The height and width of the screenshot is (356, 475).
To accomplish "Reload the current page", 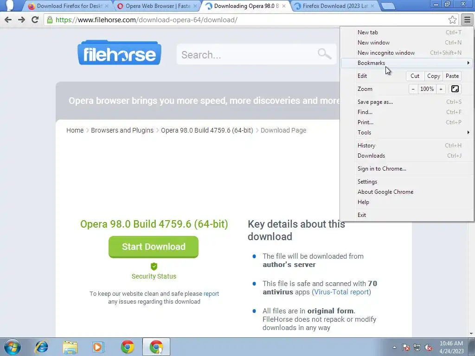I will point(35,20).
